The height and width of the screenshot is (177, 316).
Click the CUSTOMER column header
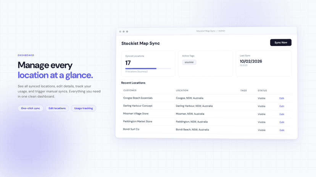click(x=130, y=90)
